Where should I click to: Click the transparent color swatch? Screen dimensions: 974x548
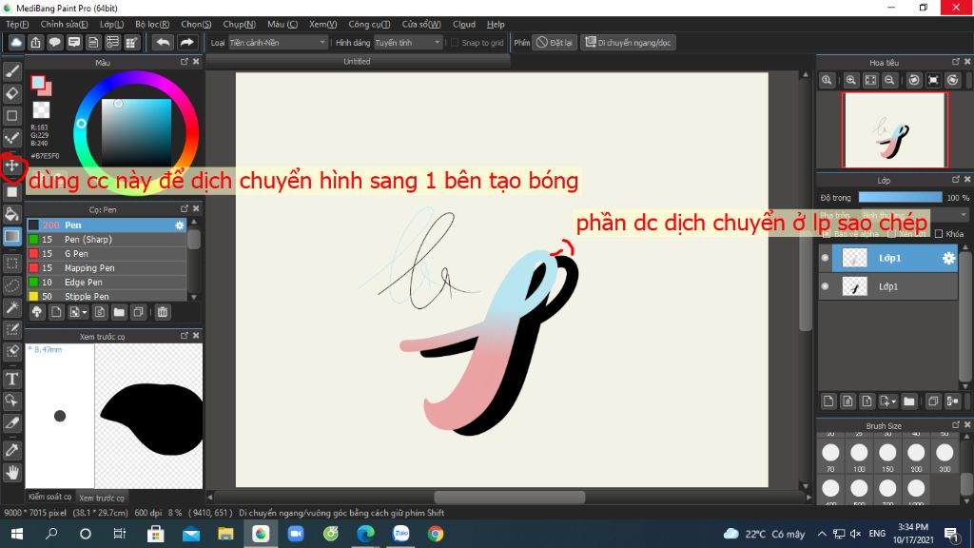click(41, 110)
